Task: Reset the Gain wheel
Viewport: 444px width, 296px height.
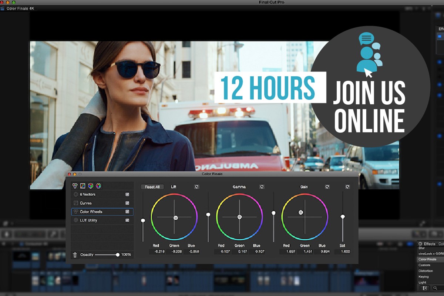Action: point(327,187)
